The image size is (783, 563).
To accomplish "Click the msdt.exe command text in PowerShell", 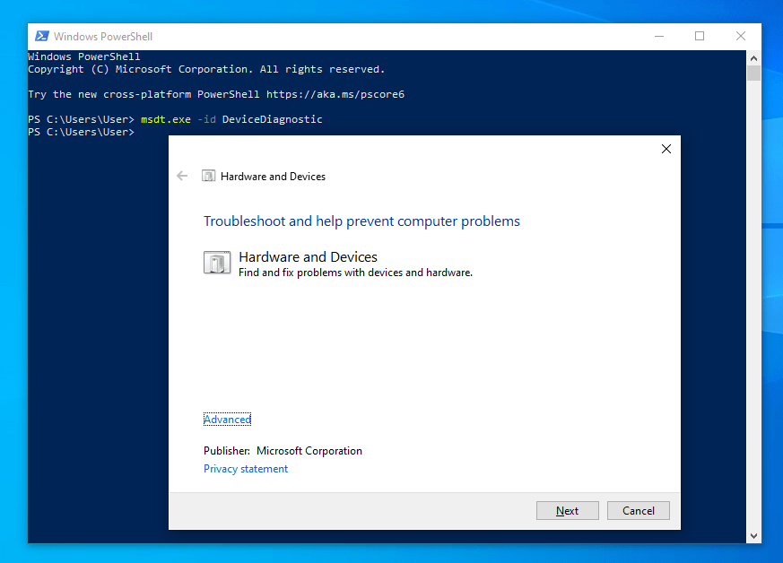I will point(166,119).
